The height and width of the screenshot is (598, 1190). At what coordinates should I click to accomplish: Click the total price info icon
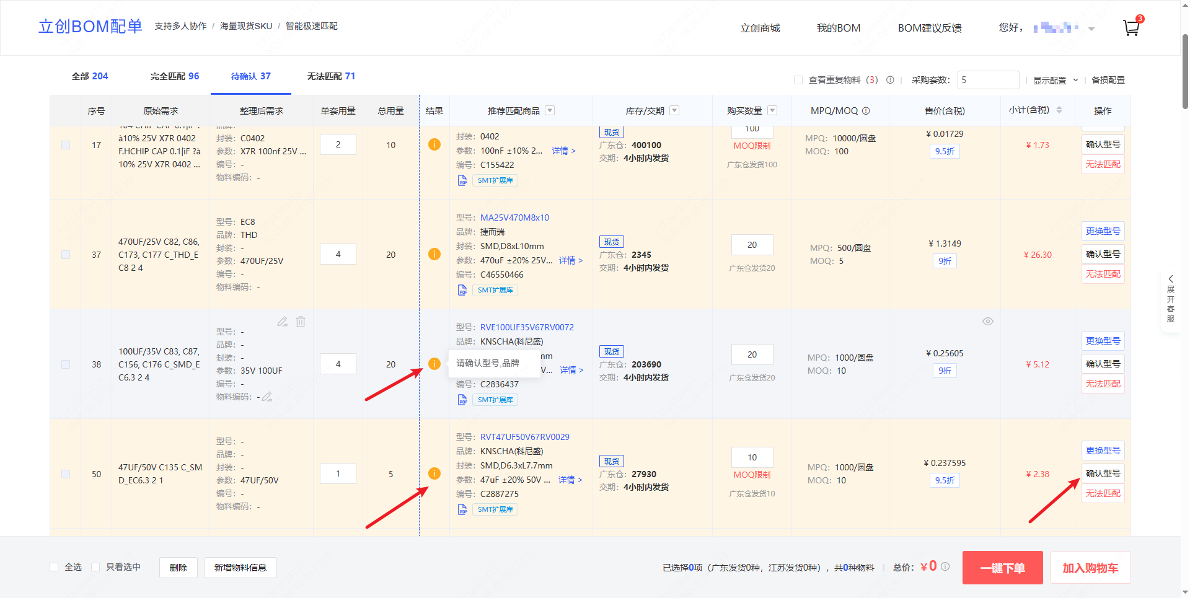pyautogui.click(x=945, y=566)
